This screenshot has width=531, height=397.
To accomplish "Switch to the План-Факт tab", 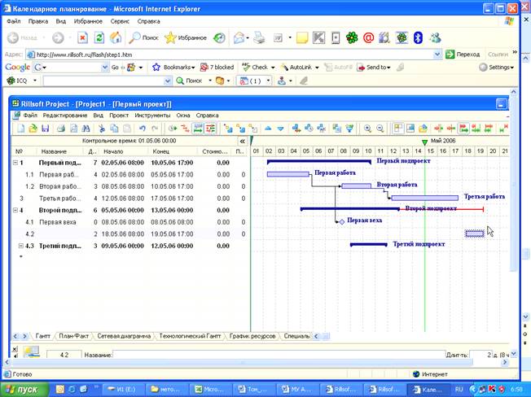I will pos(73,336).
